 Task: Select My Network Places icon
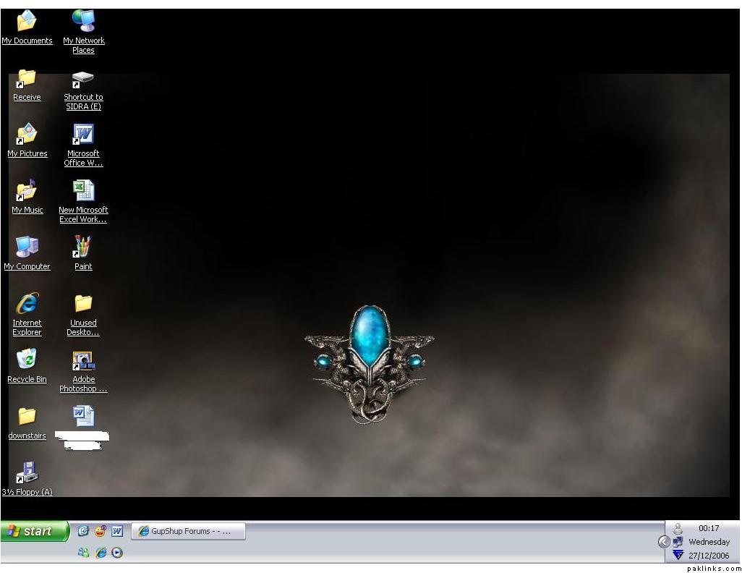[x=83, y=22]
